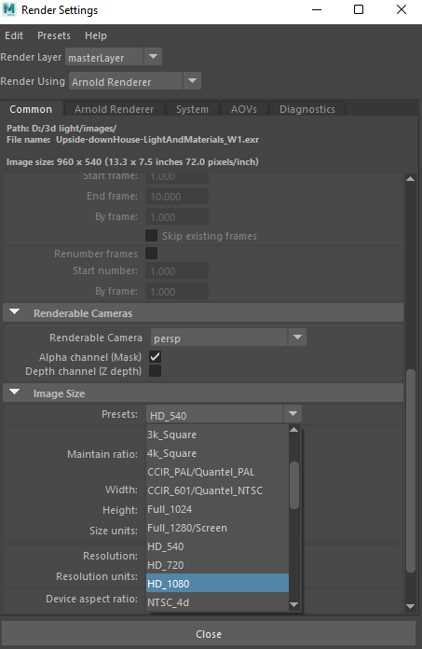Open the Render Using Arnold Renderer dropdown
The height and width of the screenshot is (649, 422).
coord(135,81)
